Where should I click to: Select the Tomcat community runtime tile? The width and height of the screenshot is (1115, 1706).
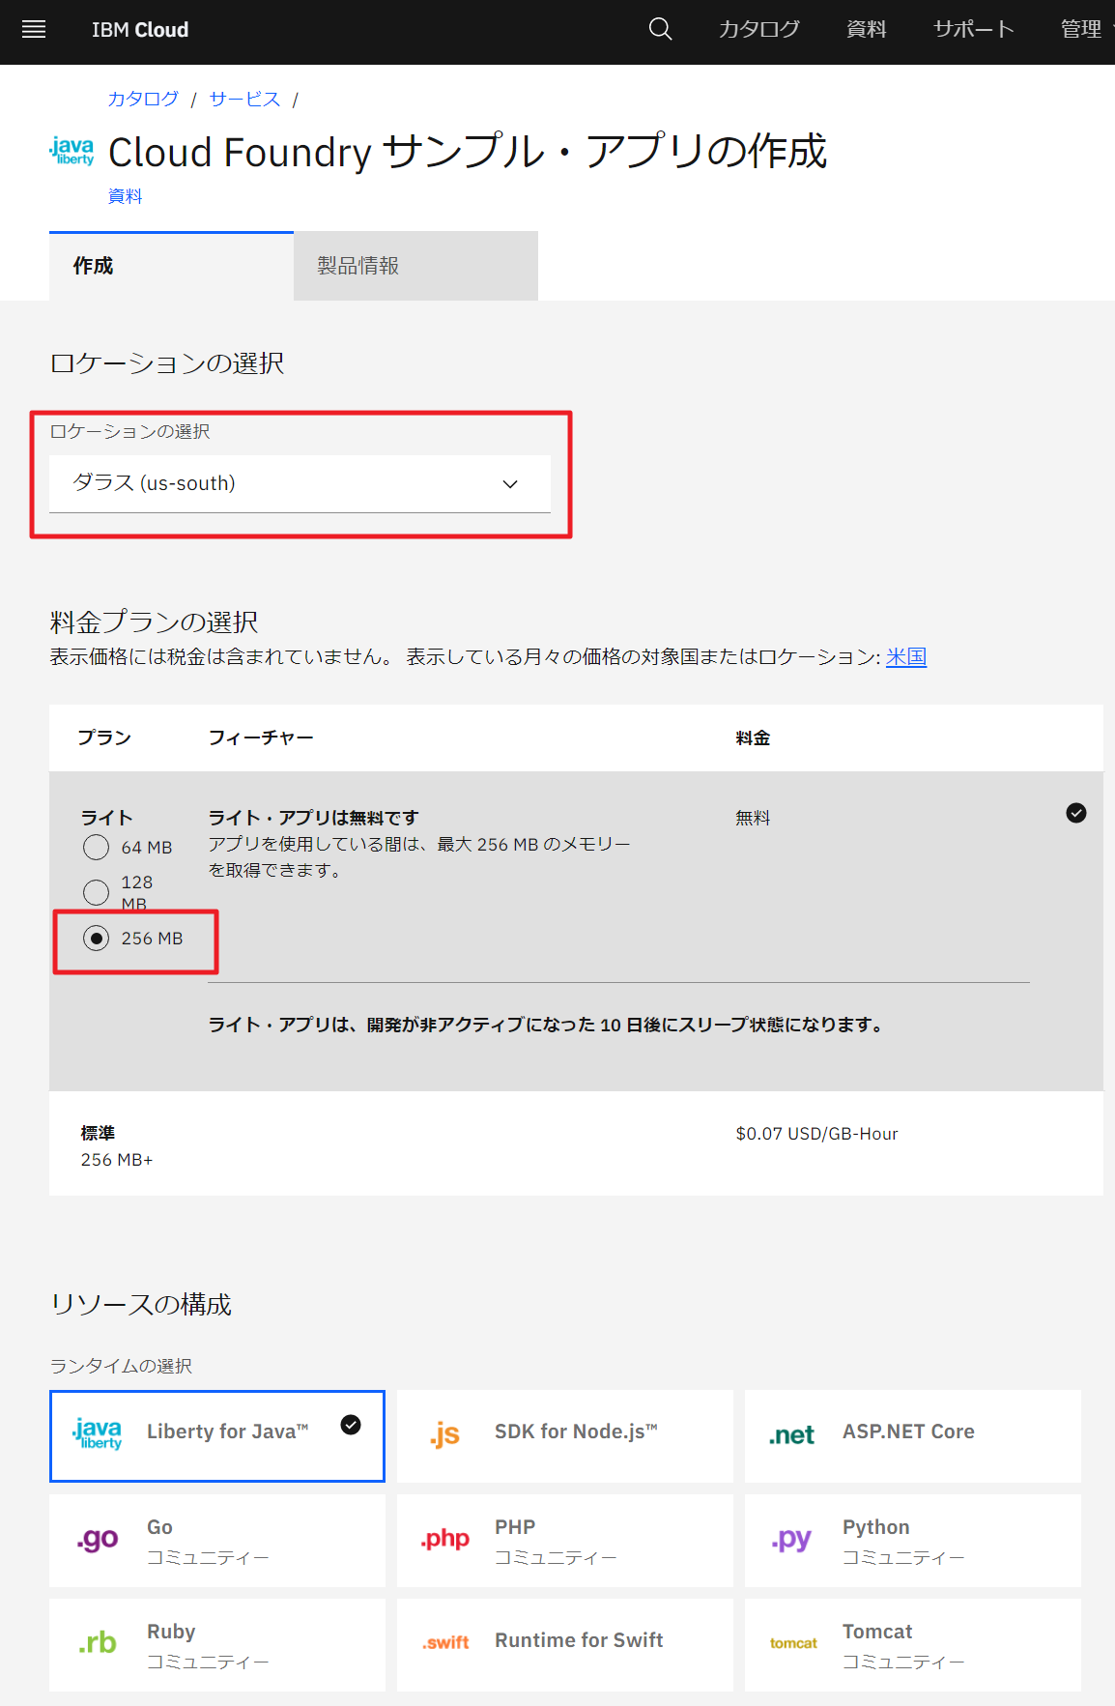(913, 1644)
